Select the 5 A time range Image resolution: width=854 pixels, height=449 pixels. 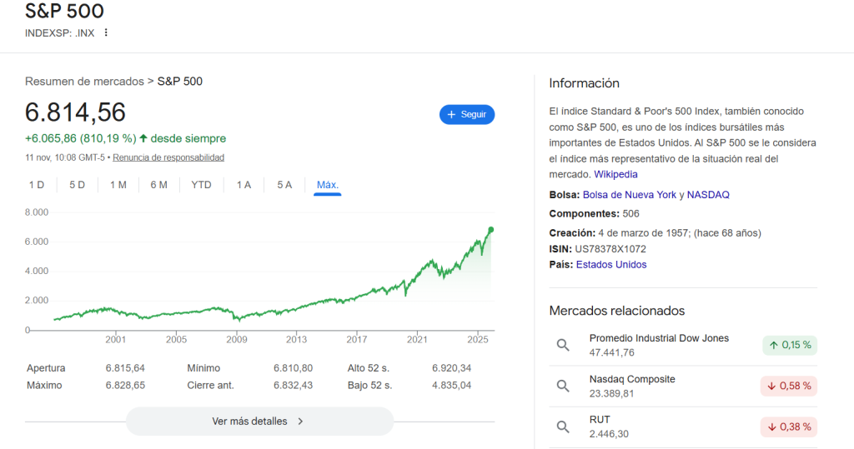tap(284, 185)
